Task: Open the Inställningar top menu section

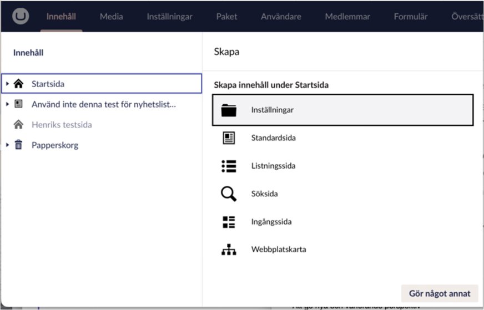Action: point(169,17)
